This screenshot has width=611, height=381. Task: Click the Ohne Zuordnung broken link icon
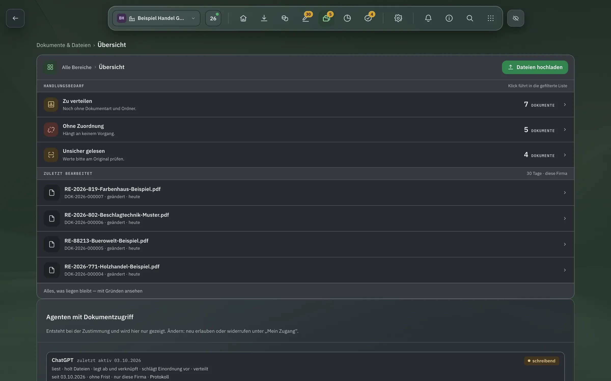(x=51, y=130)
